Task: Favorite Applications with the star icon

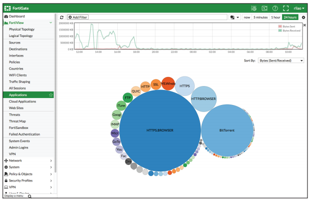Action: pyautogui.click(x=51, y=95)
